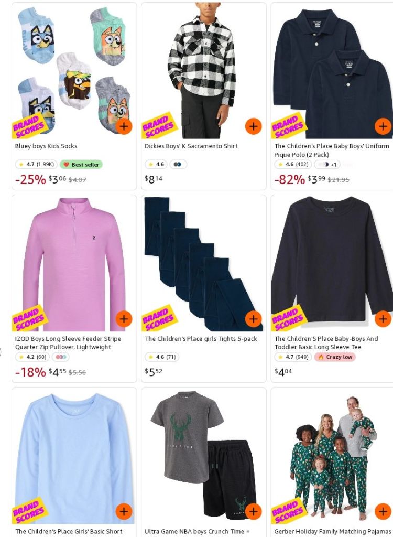Add Bluey boys Kids Socks to cart

pos(124,126)
